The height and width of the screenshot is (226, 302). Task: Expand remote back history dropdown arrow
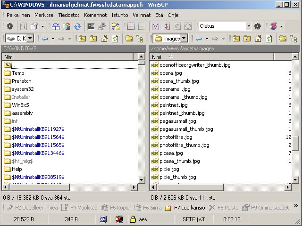[x=207, y=39]
